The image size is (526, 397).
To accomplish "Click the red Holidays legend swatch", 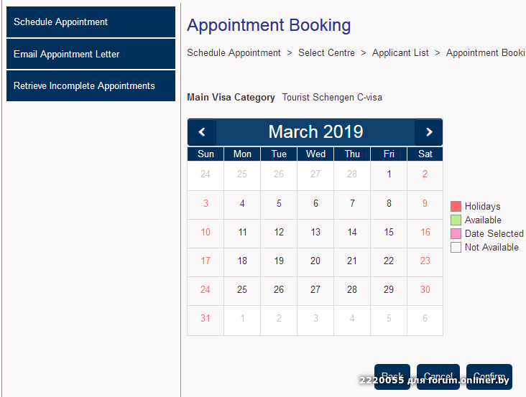I will (x=456, y=207).
